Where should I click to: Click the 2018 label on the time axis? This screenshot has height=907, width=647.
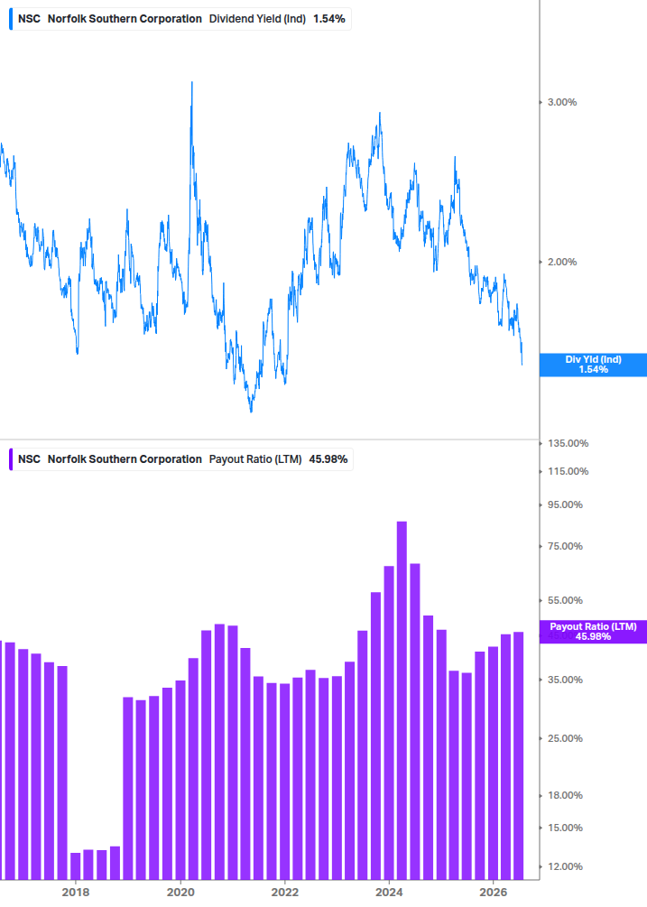coord(76,893)
